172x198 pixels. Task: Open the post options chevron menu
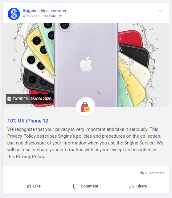pos(161,11)
